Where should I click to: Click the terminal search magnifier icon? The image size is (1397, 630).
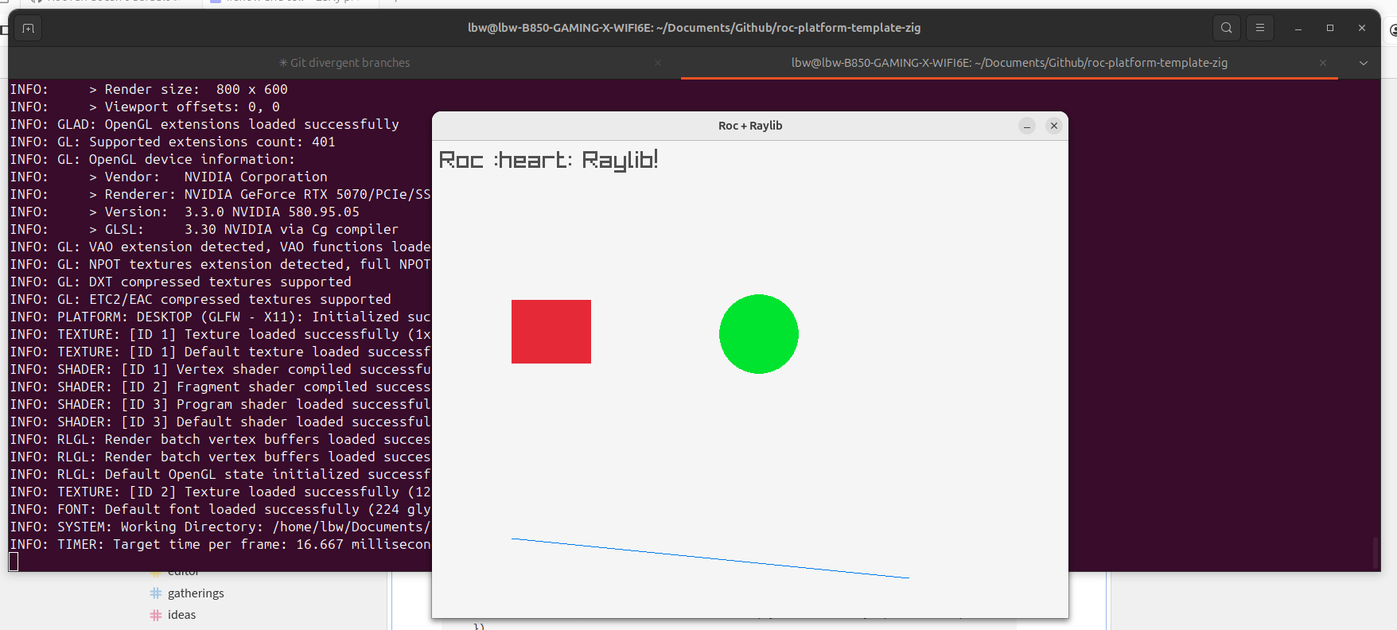[1226, 28]
